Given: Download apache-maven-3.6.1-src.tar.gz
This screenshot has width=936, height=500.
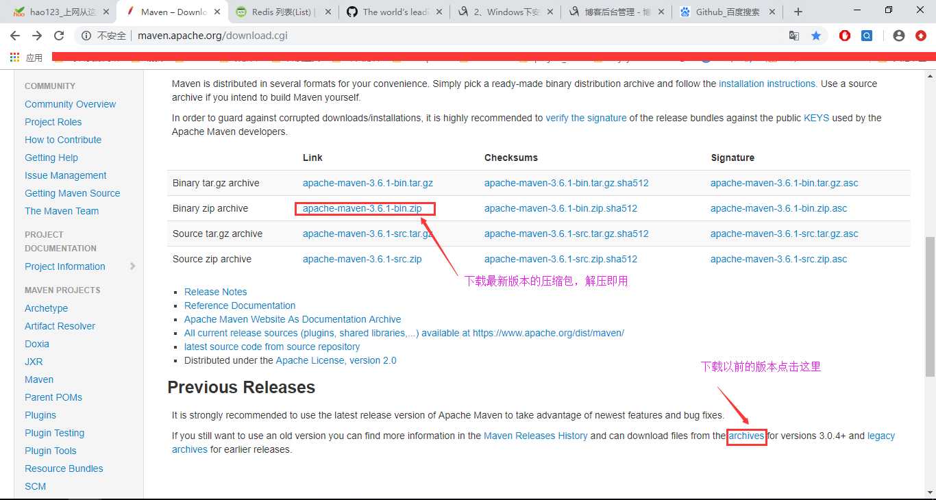Looking at the screenshot, I should (x=368, y=234).
